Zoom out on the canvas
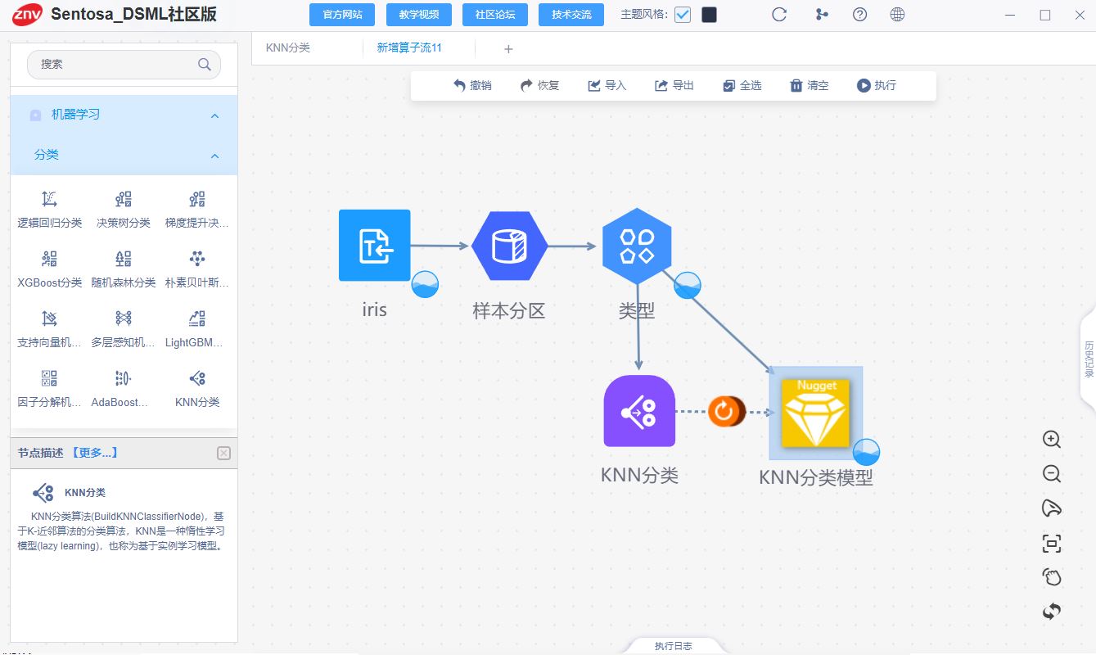Image resolution: width=1096 pixels, height=655 pixels. [1052, 474]
